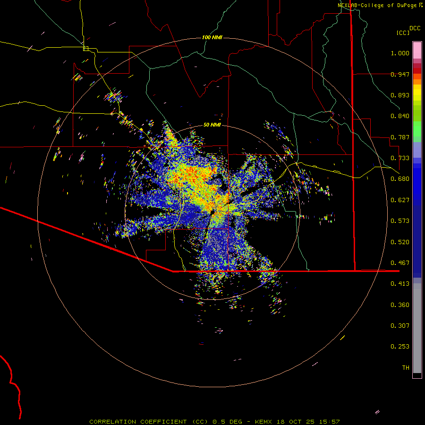Click the 1.000 legend value
The image size is (425, 425).
tap(400, 53)
